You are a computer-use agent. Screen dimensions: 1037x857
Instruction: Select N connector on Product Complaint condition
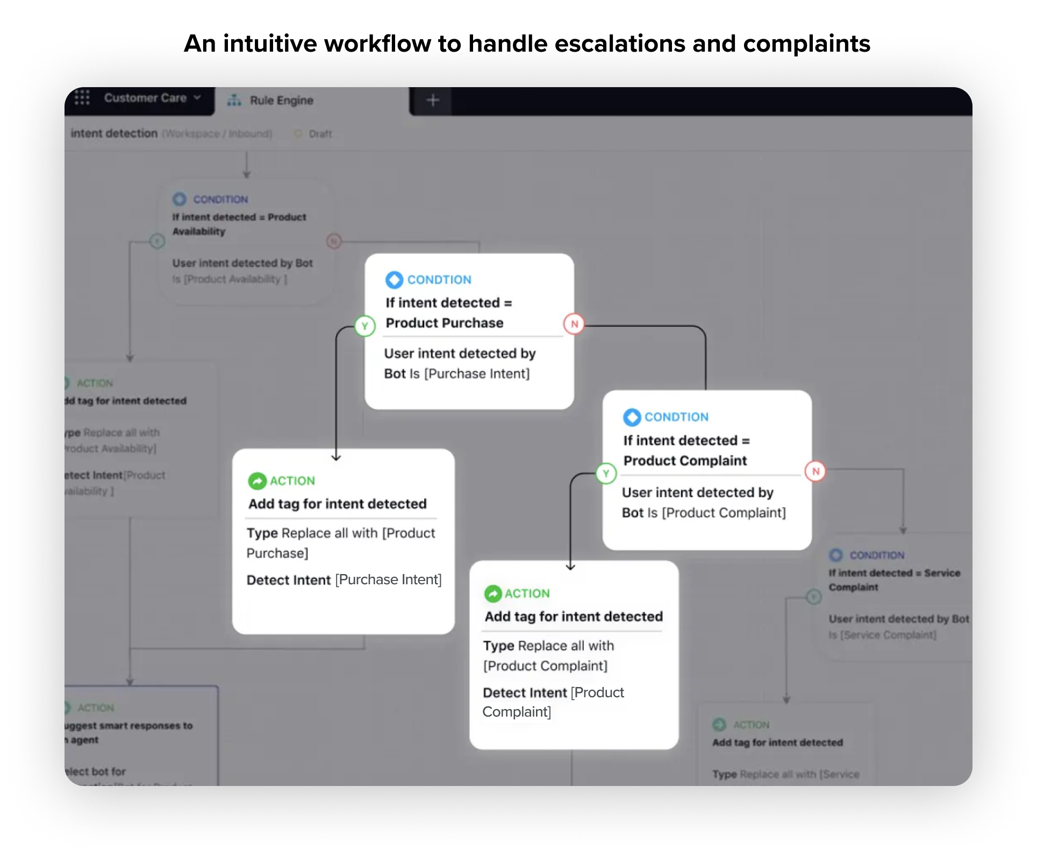pos(816,471)
